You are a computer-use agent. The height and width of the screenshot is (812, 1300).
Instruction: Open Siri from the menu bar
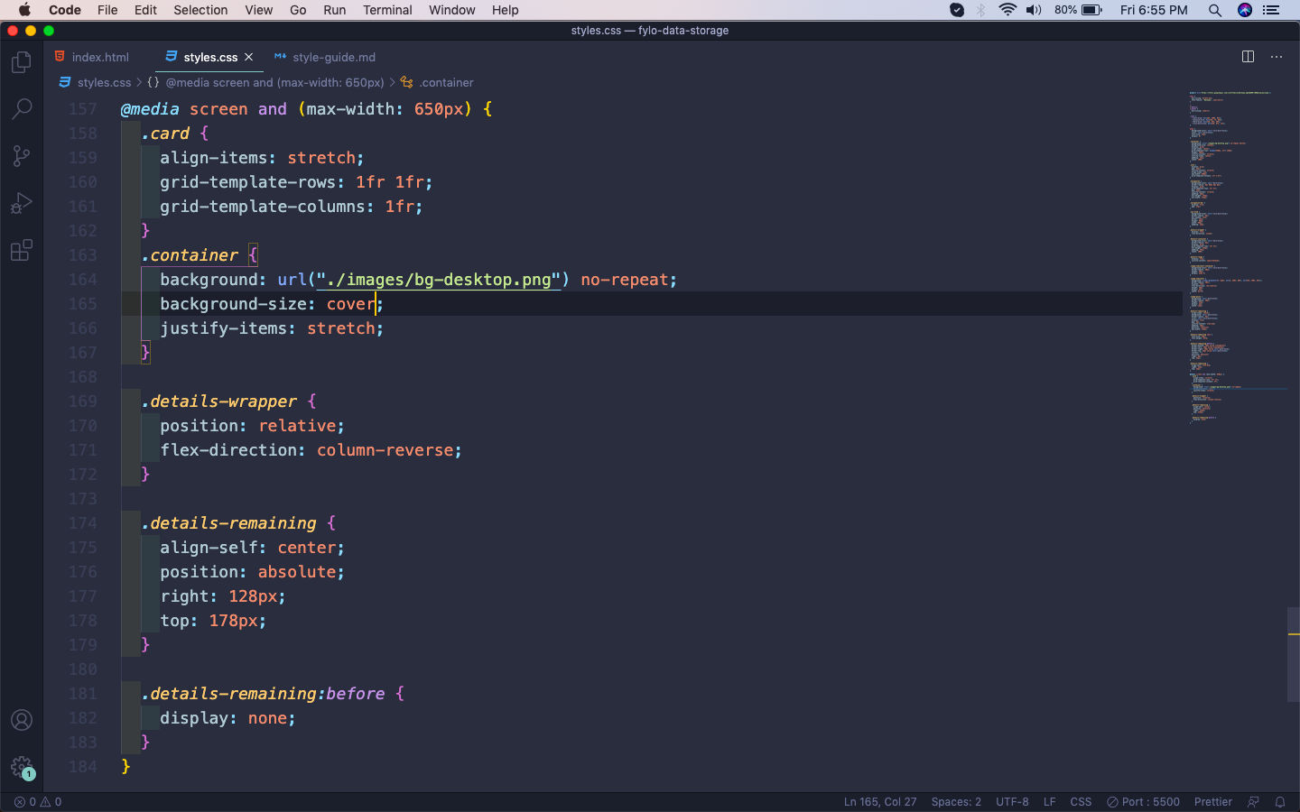coord(1245,10)
